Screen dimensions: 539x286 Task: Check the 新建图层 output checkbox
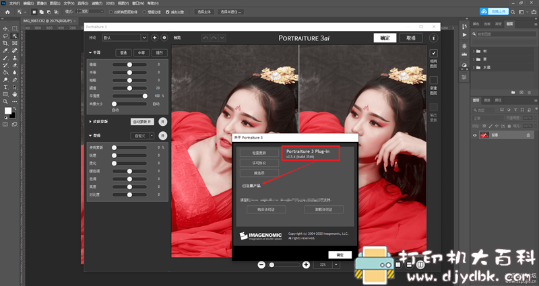(433, 80)
